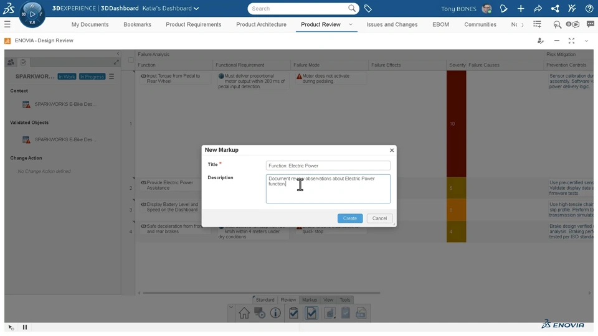Open Communities tab

pyautogui.click(x=480, y=24)
